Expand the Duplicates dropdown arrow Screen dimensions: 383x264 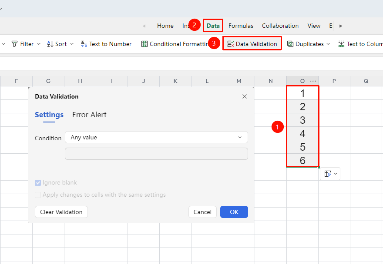point(328,44)
